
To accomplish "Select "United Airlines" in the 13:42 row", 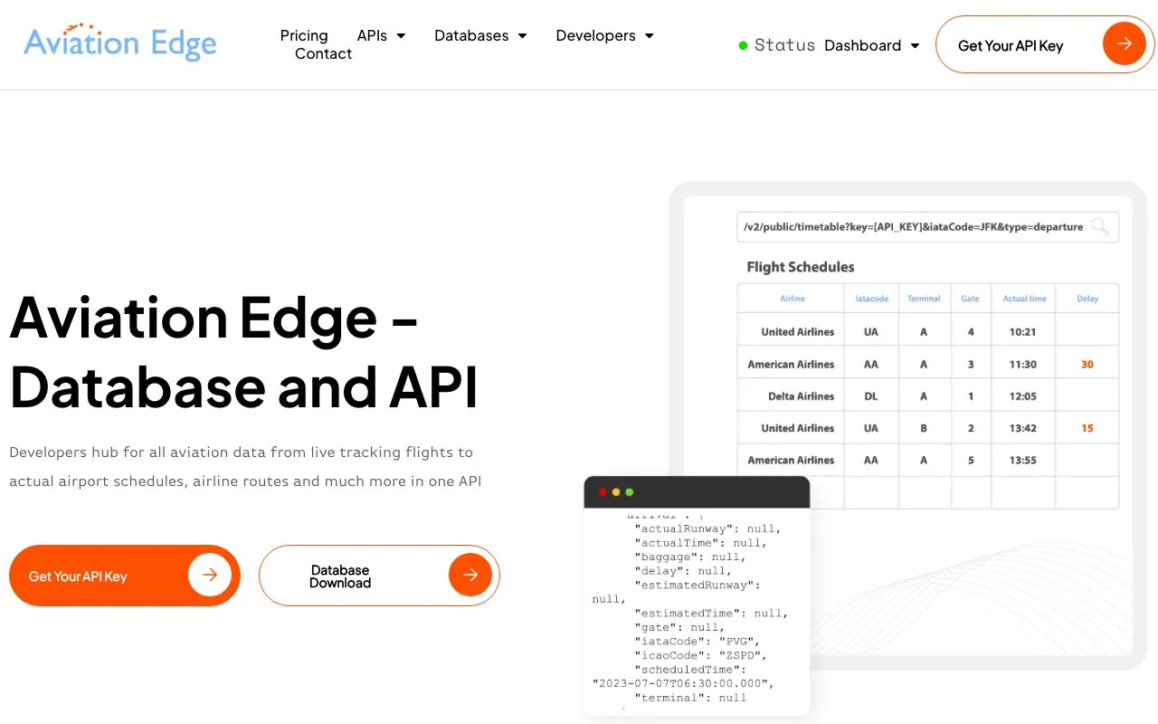I will tap(798, 428).
